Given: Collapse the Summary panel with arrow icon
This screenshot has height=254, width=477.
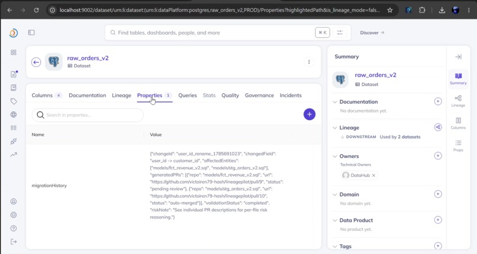Looking at the screenshot, I should pyautogui.click(x=458, y=57).
